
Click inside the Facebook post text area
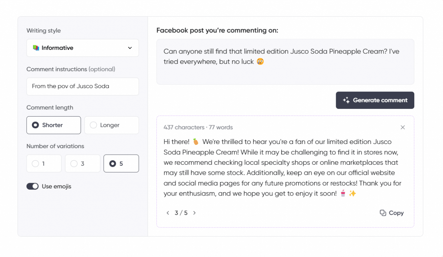click(x=285, y=62)
